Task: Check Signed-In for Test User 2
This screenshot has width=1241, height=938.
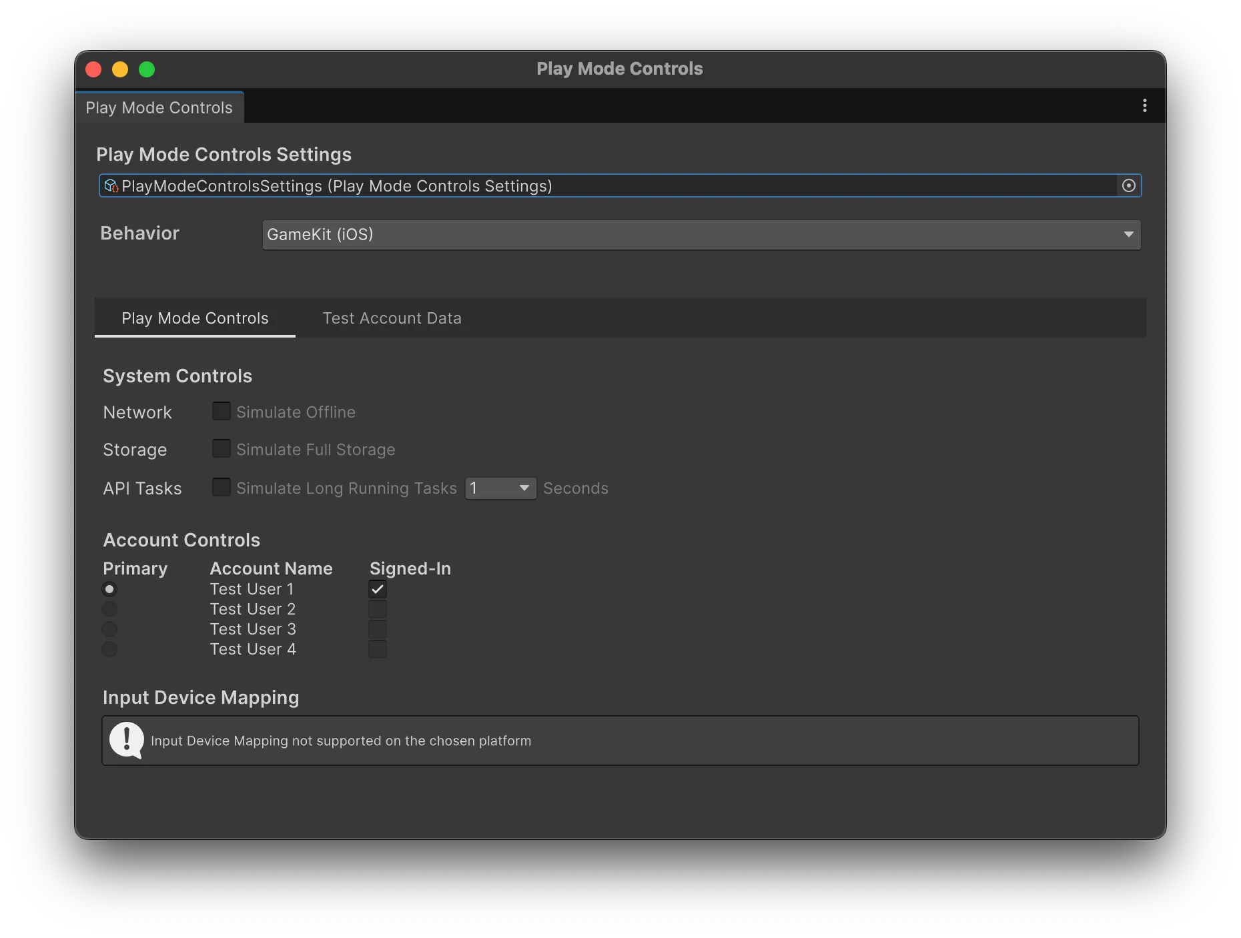Action: point(378,609)
